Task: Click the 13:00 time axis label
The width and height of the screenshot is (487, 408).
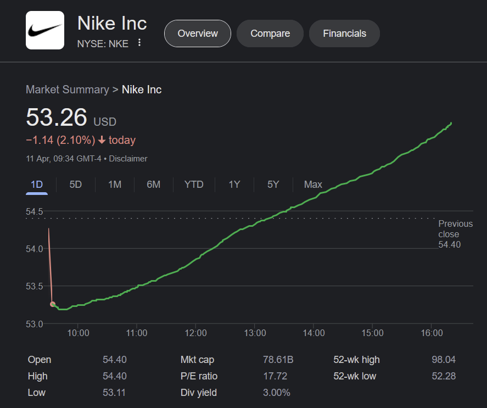Action: point(255,333)
